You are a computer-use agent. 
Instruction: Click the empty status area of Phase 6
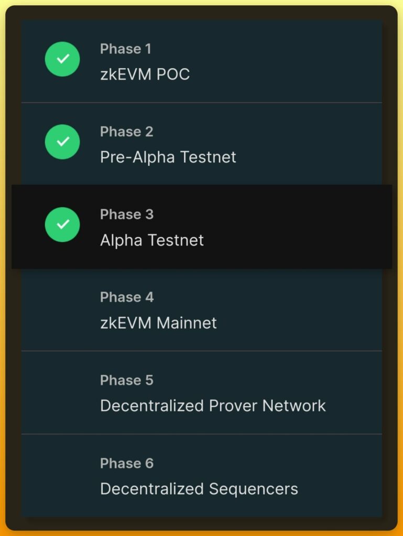62,475
